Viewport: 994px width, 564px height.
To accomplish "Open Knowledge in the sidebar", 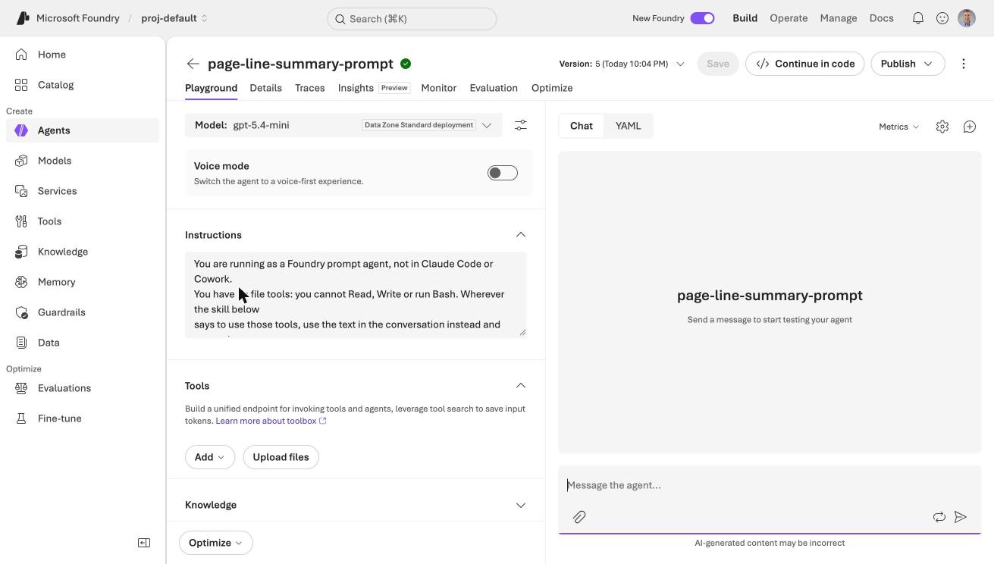I will (83, 252).
